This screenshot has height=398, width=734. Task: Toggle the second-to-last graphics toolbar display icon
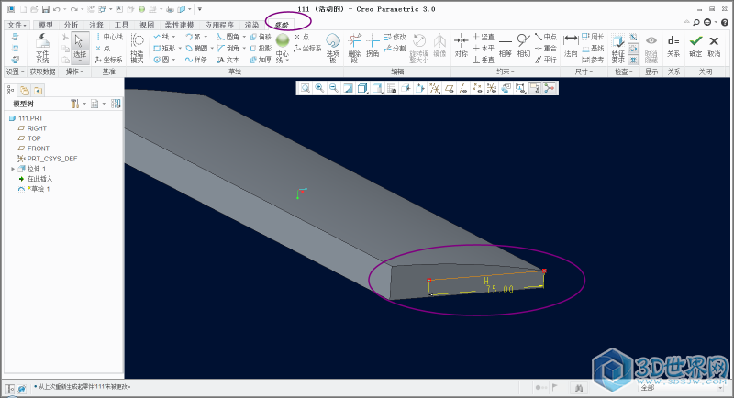click(x=535, y=88)
